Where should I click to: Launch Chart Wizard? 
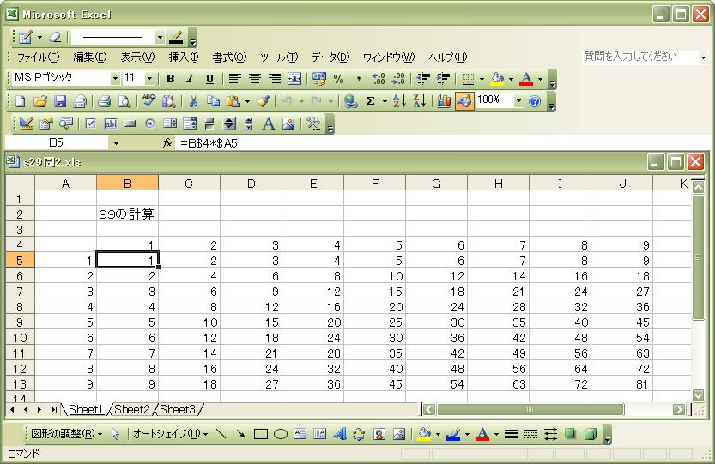coord(444,101)
